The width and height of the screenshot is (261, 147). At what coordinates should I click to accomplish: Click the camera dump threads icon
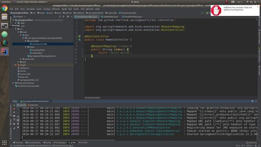pyautogui.click(x=14, y=116)
